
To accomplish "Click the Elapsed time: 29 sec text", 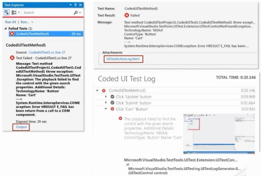I will pos(31,121).
